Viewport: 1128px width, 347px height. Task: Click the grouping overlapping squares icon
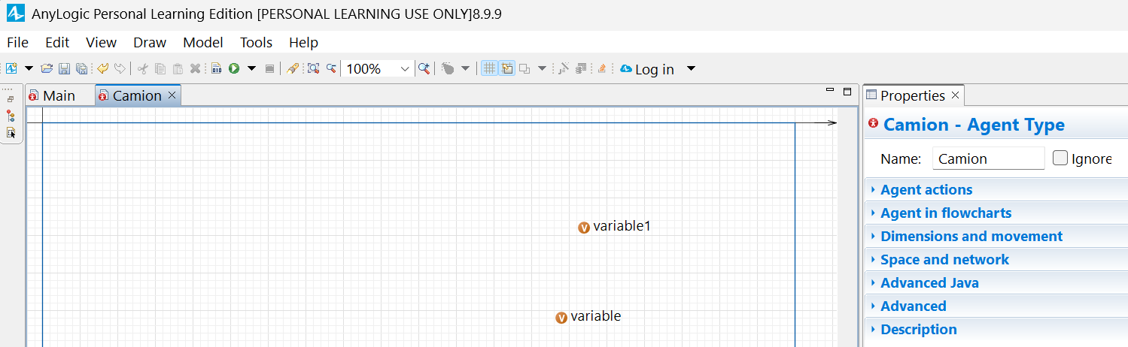pyautogui.click(x=524, y=68)
